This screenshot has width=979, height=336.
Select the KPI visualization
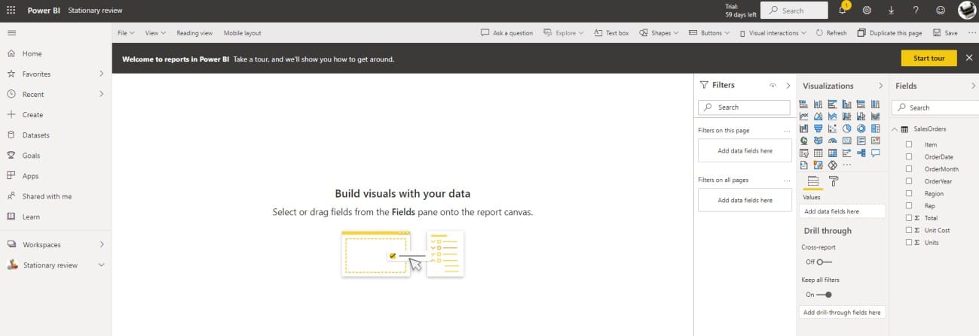[x=875, y=141]
